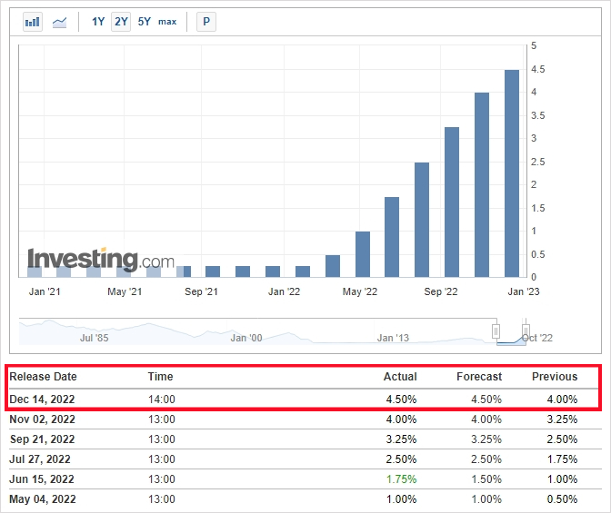The image size is (611, 513).
Task: Click the 4.50% actual value for Dec 14
Action: click(401, 400)
